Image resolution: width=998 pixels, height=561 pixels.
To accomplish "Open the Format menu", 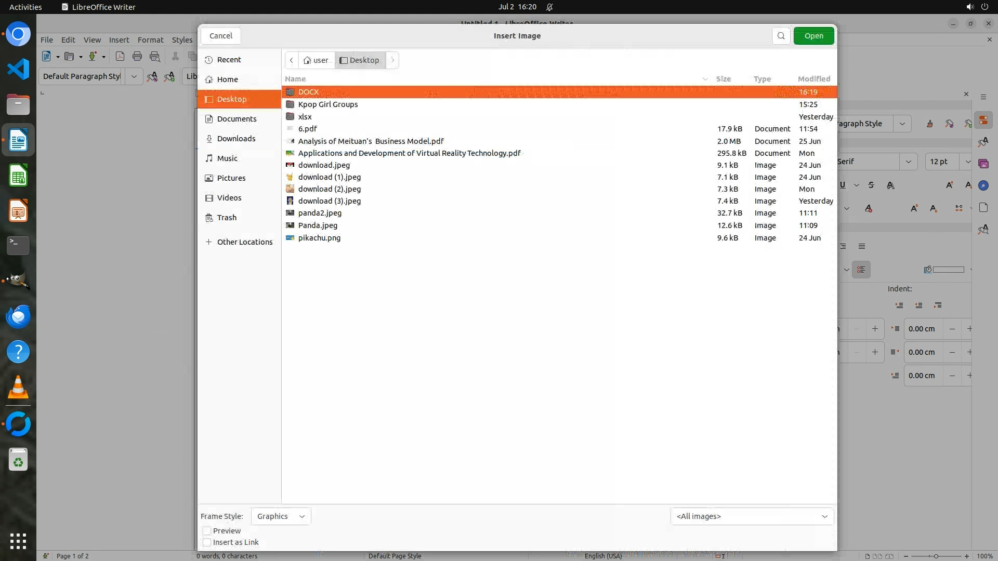I will click(150, 40).
